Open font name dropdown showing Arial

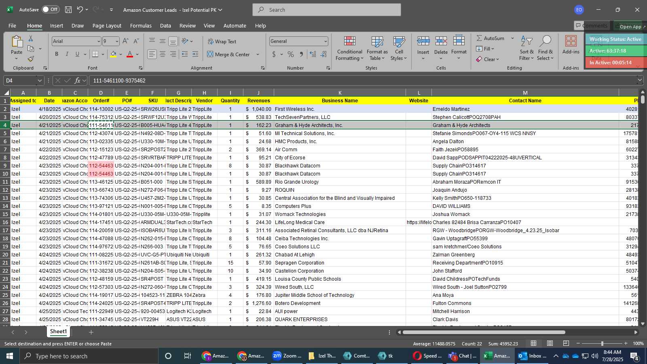coord(98,41)
